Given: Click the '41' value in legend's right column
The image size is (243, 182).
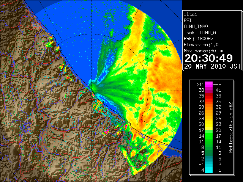Looking at the screenshot, I should click(218, 90).
